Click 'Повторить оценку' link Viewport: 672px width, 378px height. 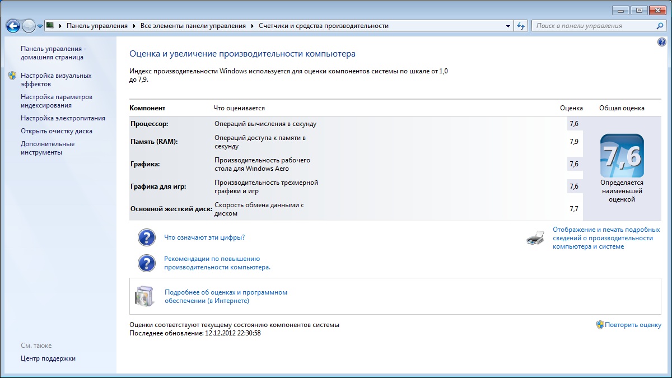[x=633, y=325]
